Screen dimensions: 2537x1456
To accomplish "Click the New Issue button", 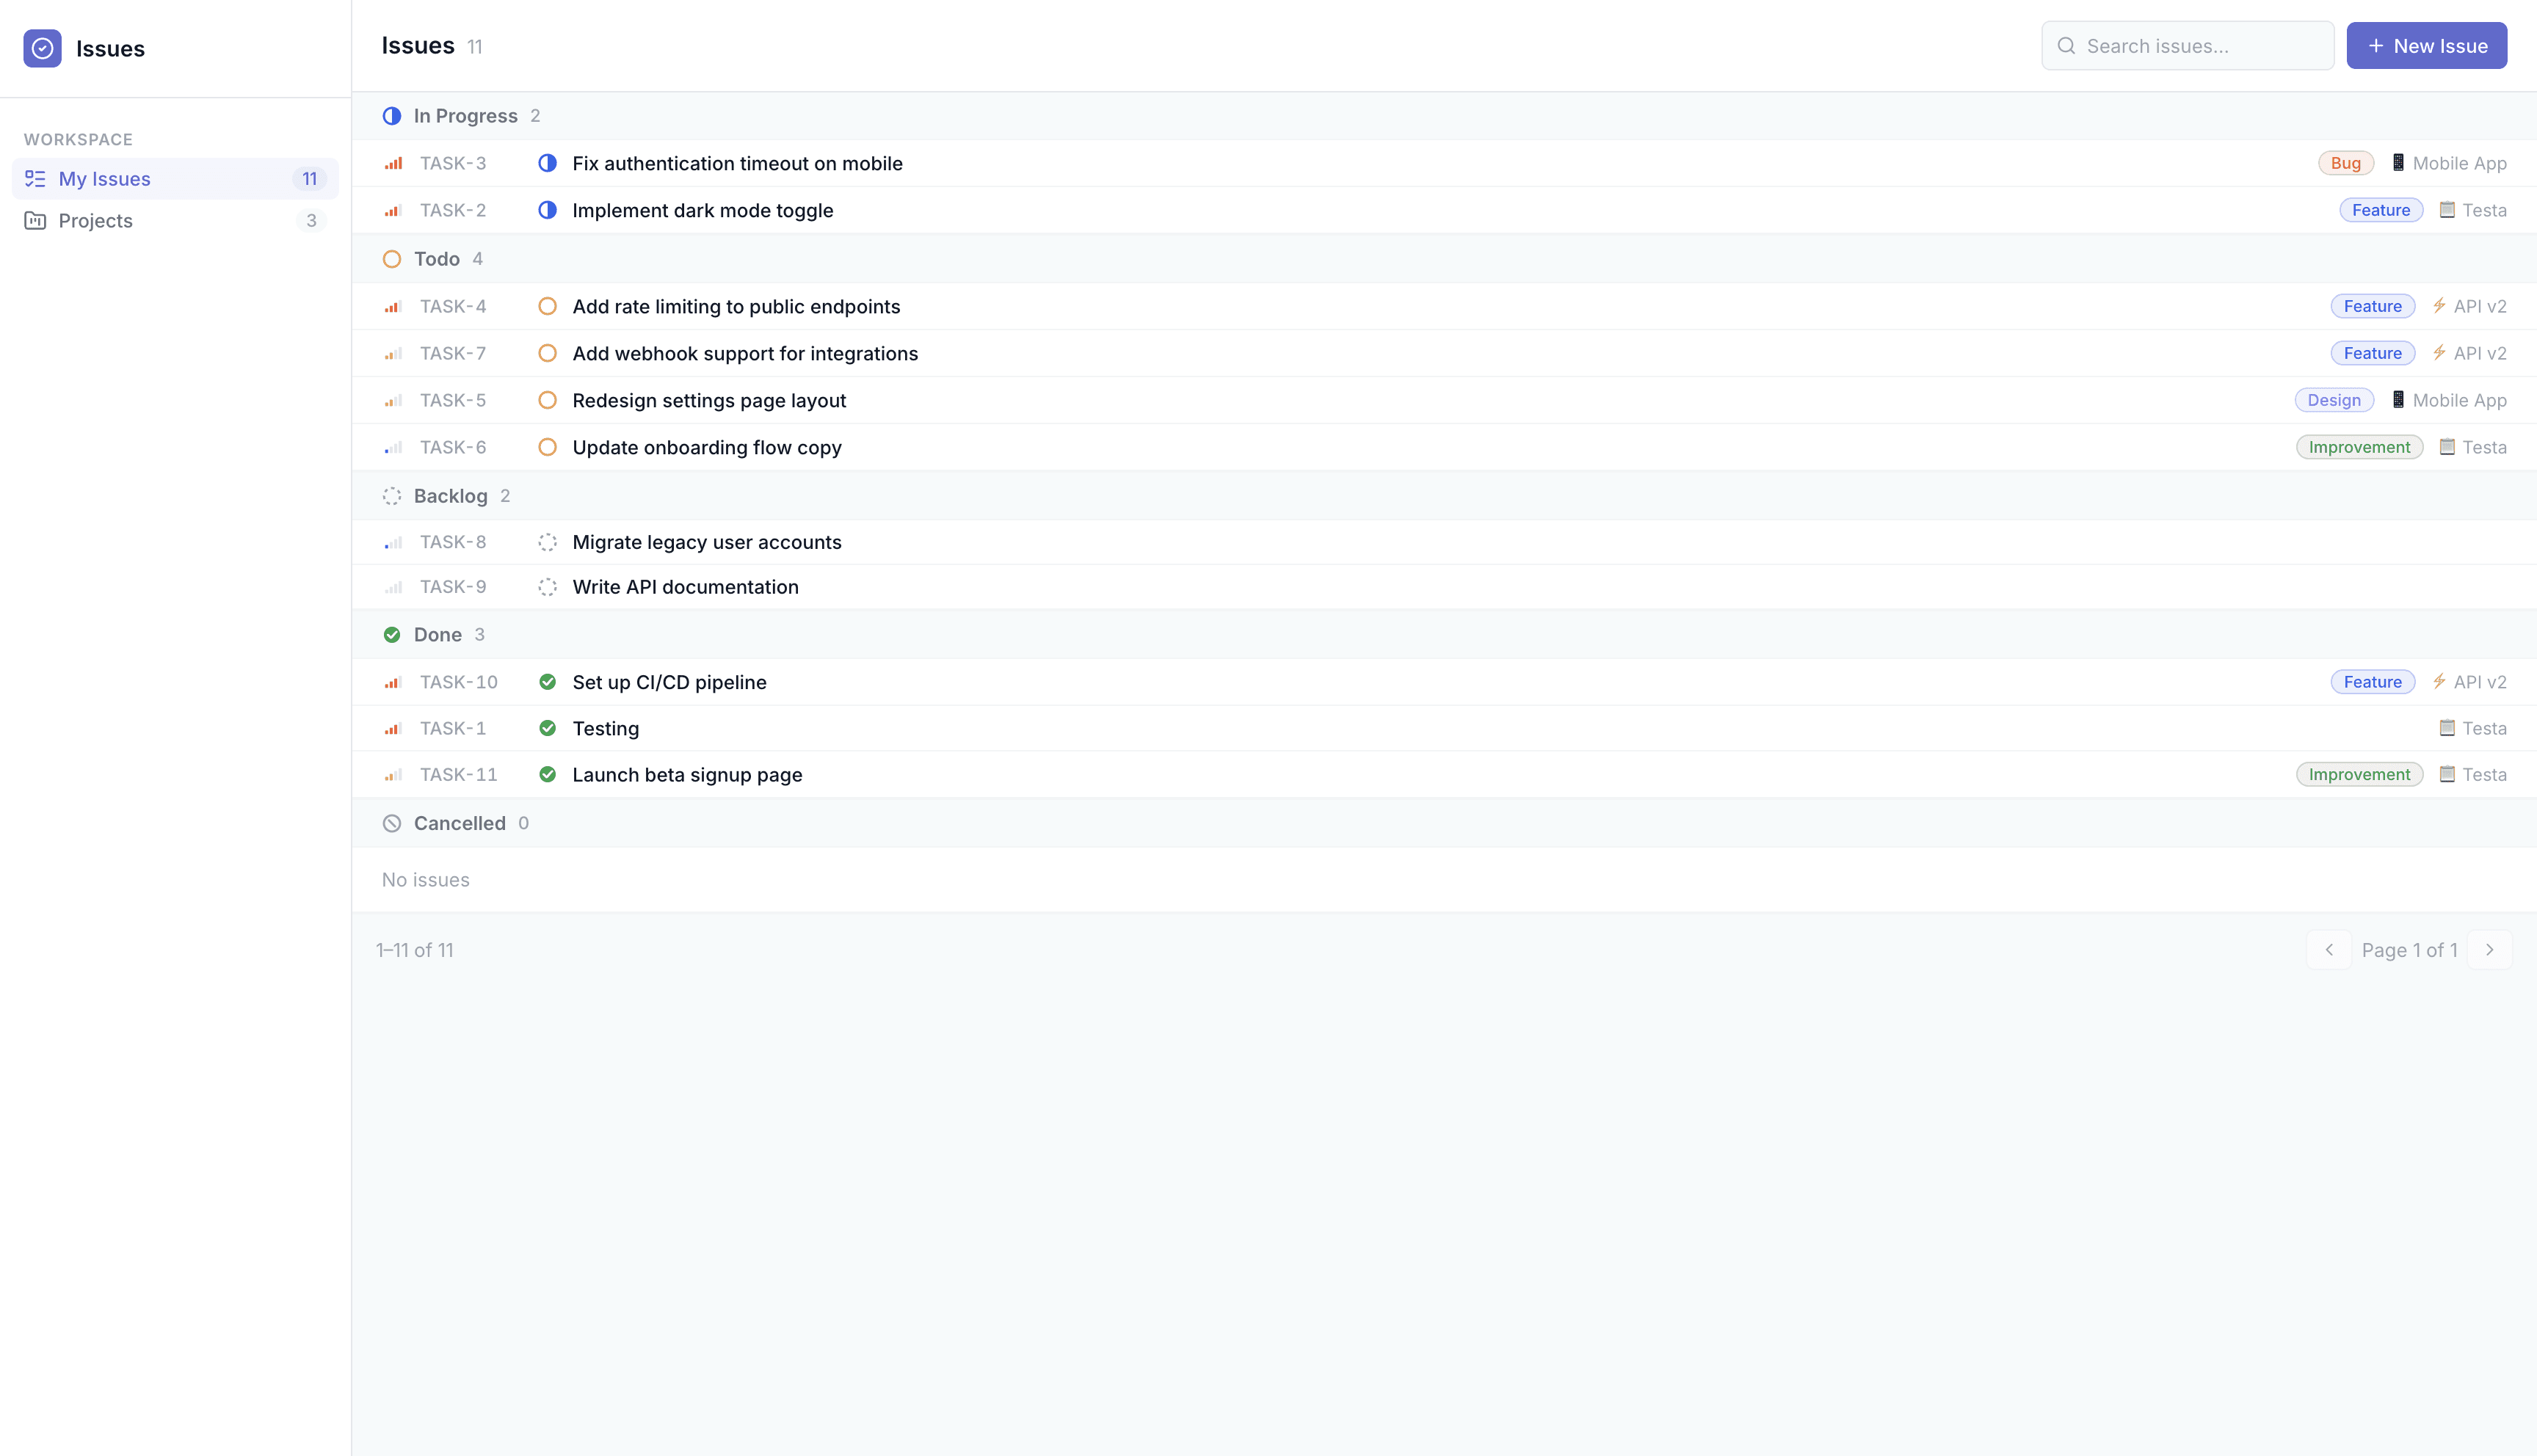I will tap(2426, 46).
